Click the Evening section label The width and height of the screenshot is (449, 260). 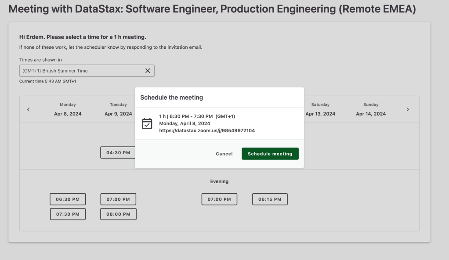click(x=219, y=181)
